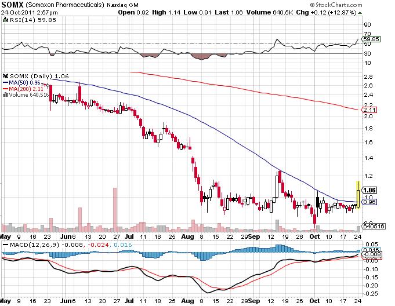395x306 pixels.
Task: Click the Aug label on price chart axis
Action: 187,237
